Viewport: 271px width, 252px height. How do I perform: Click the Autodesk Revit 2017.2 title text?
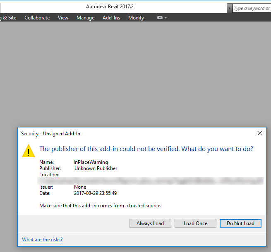click(110, 7)
